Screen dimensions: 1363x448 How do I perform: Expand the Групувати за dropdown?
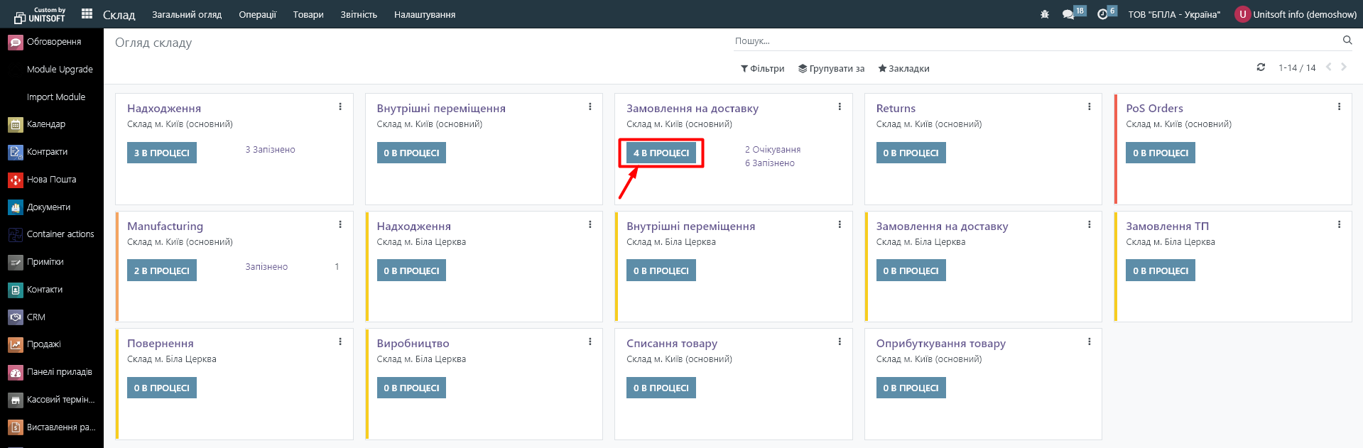(831, 69)
